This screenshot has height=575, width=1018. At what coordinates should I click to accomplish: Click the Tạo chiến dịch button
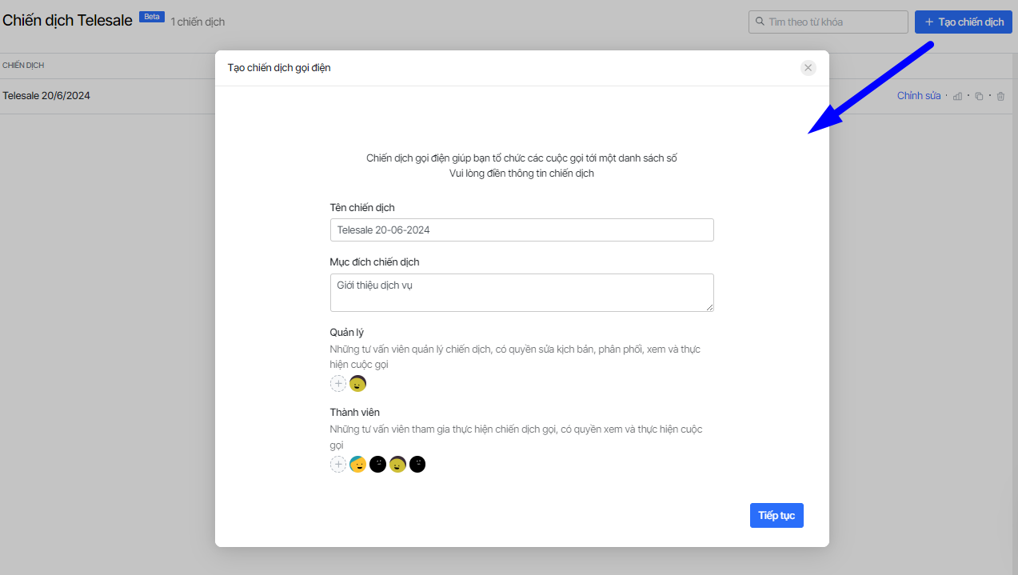[963, 22]
